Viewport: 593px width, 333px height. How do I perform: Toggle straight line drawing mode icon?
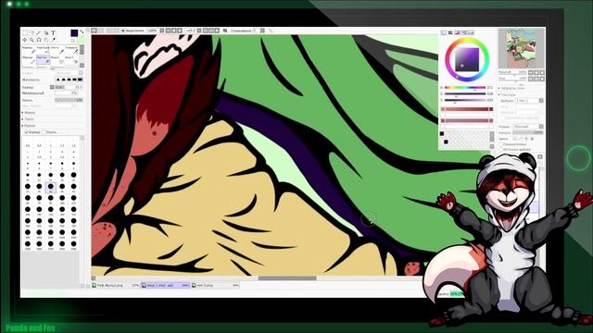[x=271, y=31]
